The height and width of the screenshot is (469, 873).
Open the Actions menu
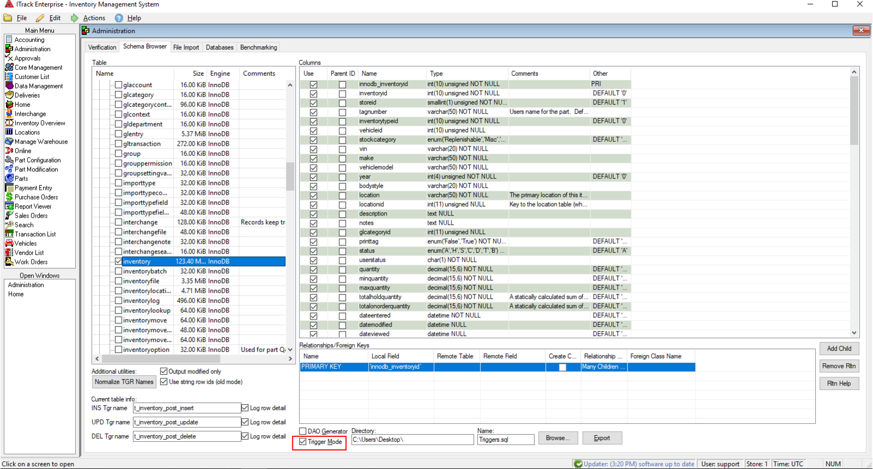pos(94,18)
